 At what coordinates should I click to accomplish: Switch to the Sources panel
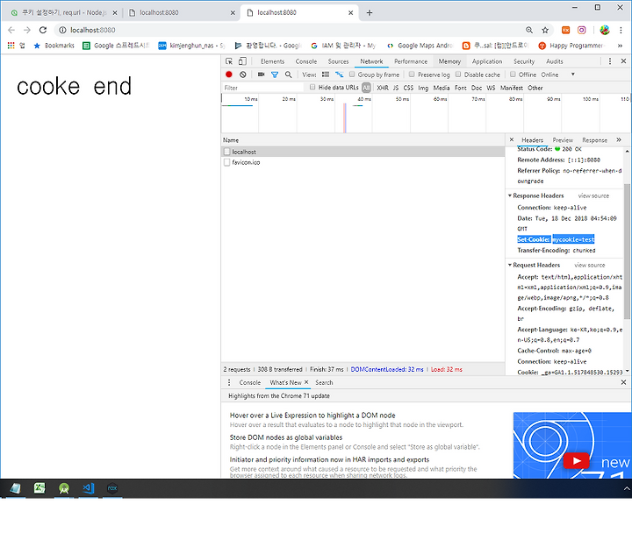[338, 61]
